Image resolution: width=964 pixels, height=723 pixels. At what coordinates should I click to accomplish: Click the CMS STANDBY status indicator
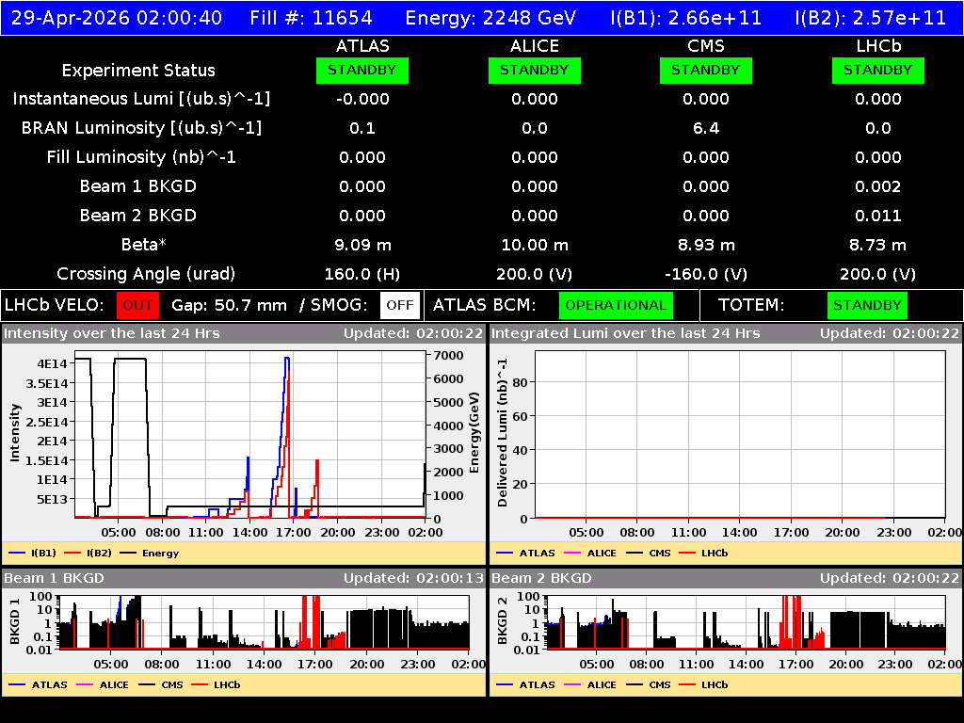click(x=706, y=70)
